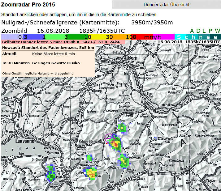This screenshot has width=221, height=191.
Task: Click the red lightning marker near Lenk
Action: tap(107, 143)
